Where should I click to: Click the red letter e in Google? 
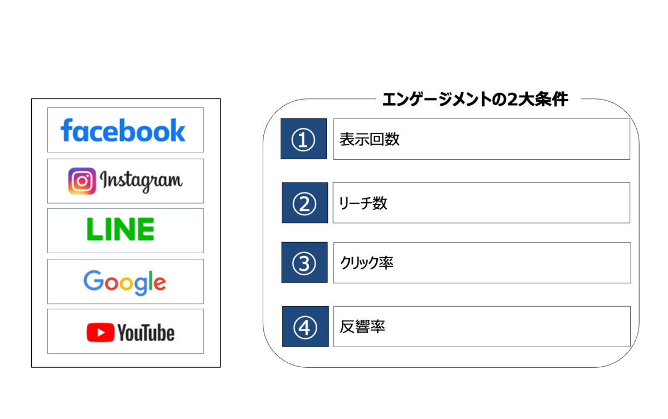coord(160,283)
